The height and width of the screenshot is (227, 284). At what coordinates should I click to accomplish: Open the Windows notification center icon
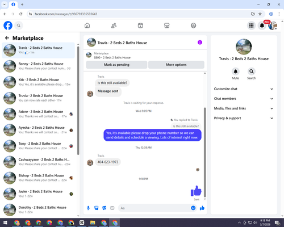click(277, 222)
